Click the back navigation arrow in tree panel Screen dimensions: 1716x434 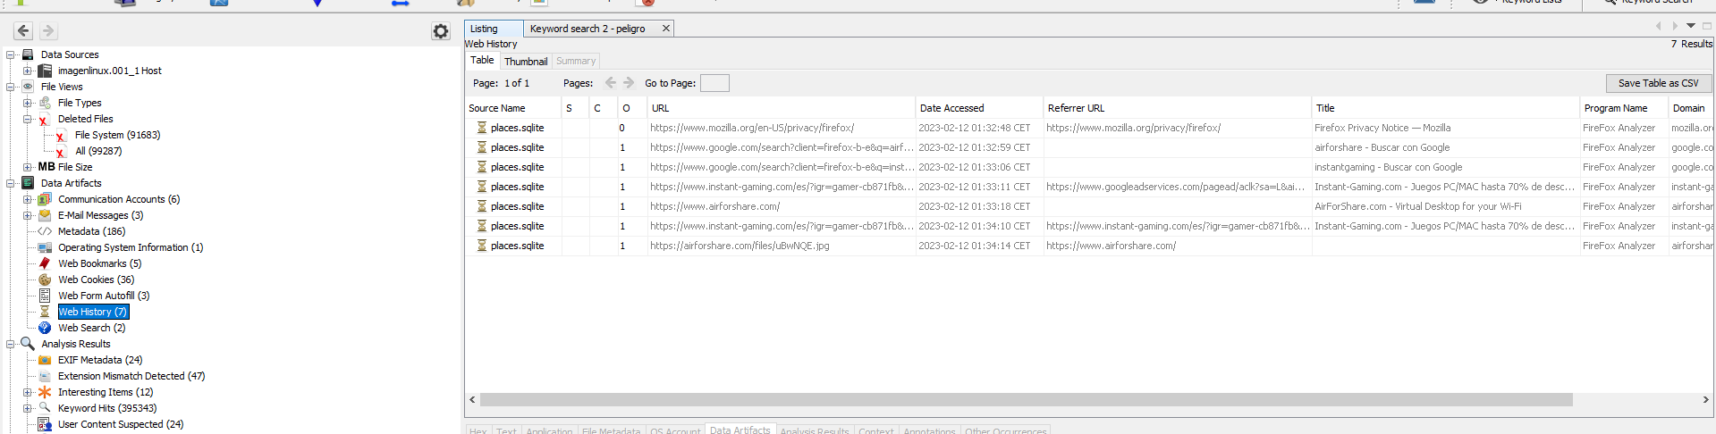[x=23, y=30]
